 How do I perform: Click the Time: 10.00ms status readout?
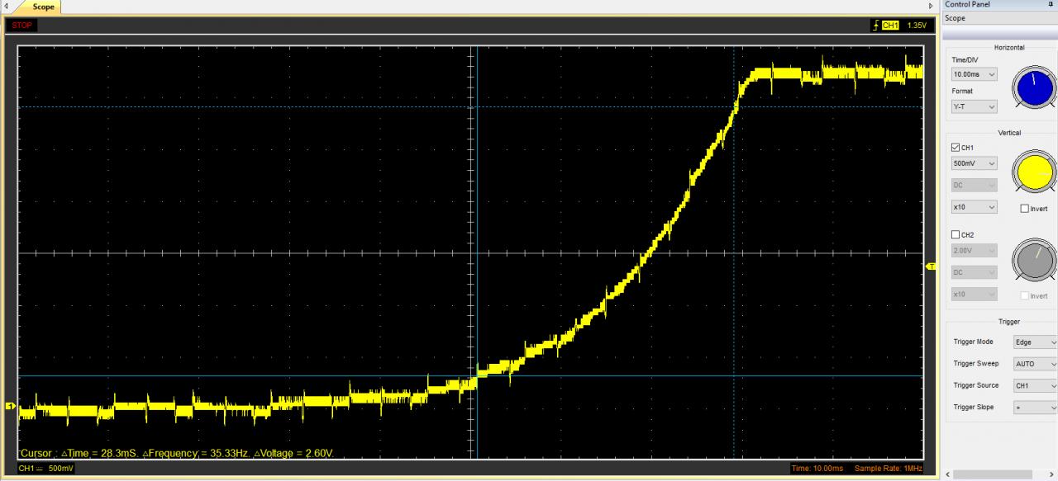pyautogui.click(x=817, y=469)
